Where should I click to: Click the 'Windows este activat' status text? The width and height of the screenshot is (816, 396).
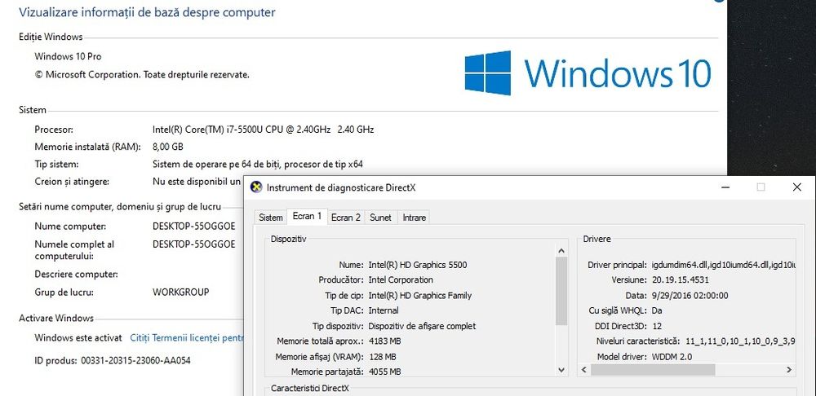pyautogui.click(x=78, y=338)
